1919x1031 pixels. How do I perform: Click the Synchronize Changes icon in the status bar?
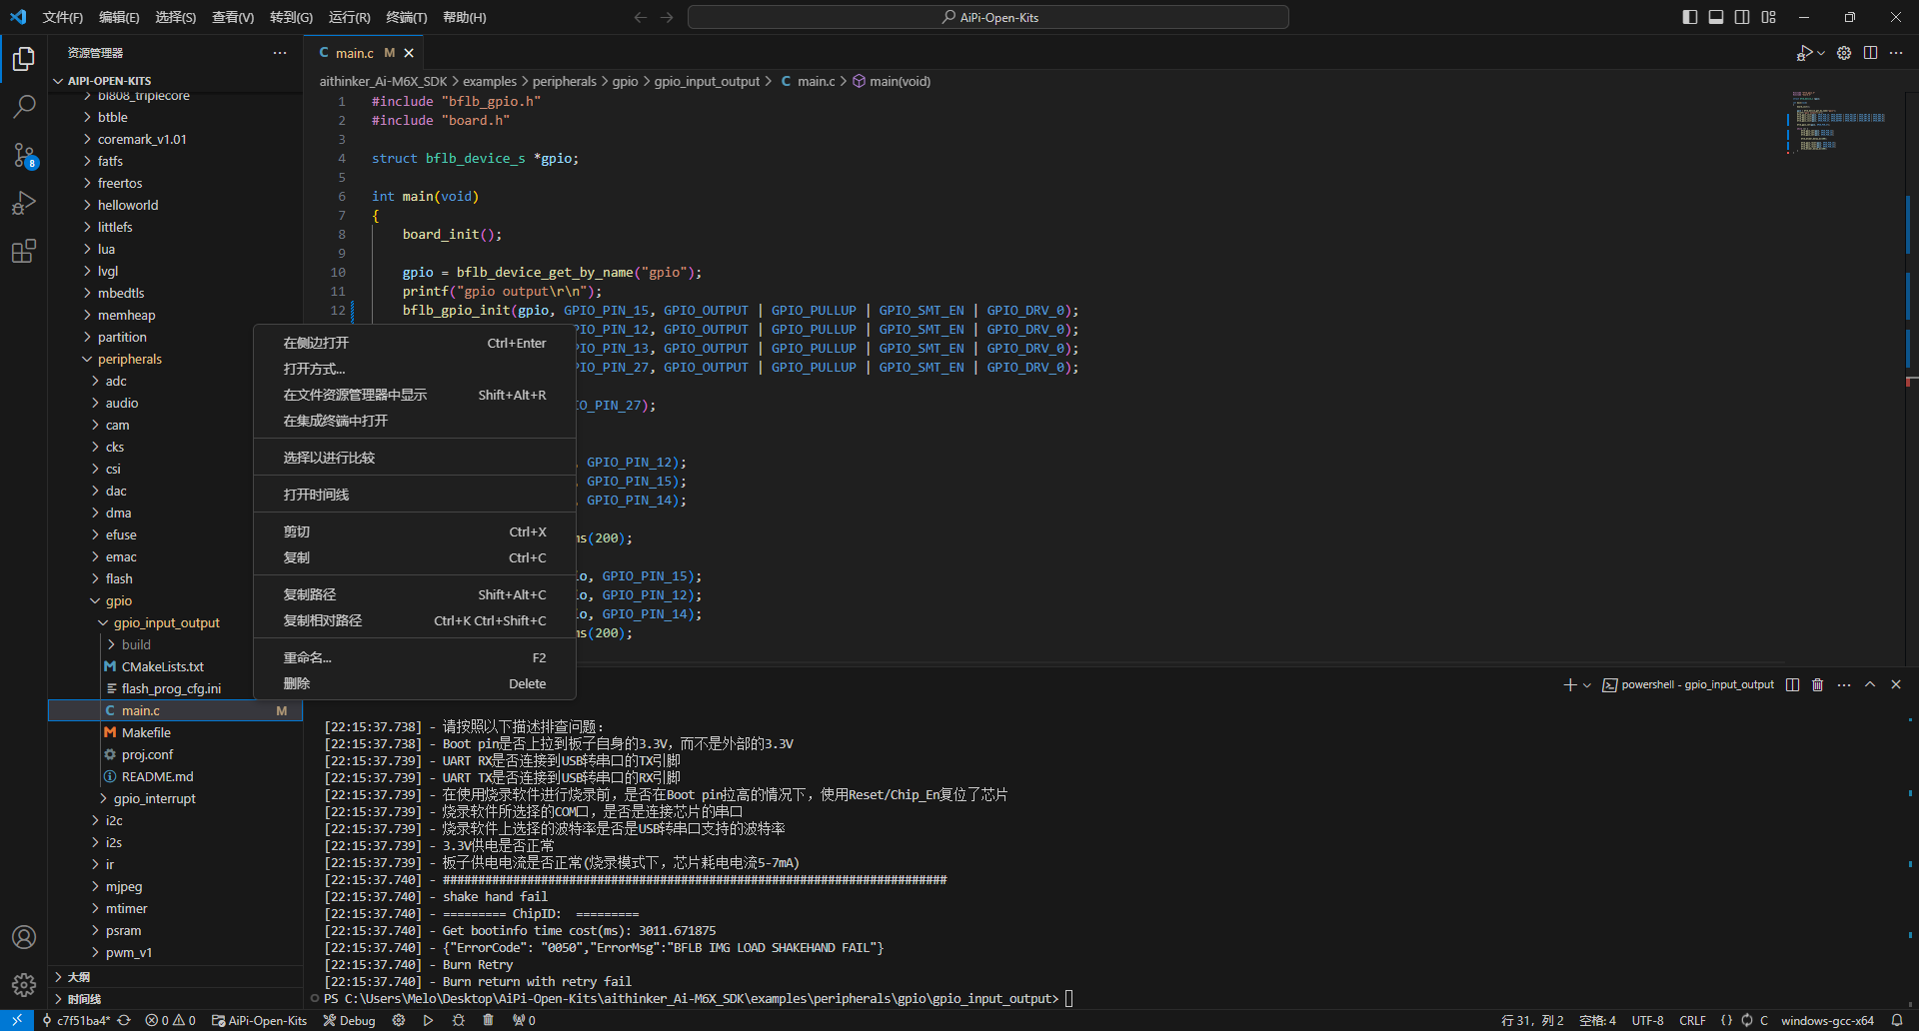pos(124,1020)
